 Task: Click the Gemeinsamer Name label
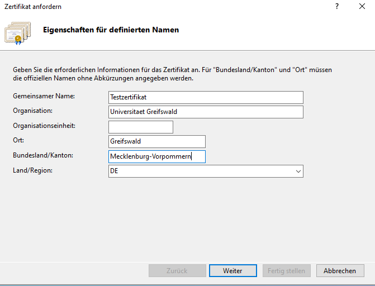pos(44,96)
